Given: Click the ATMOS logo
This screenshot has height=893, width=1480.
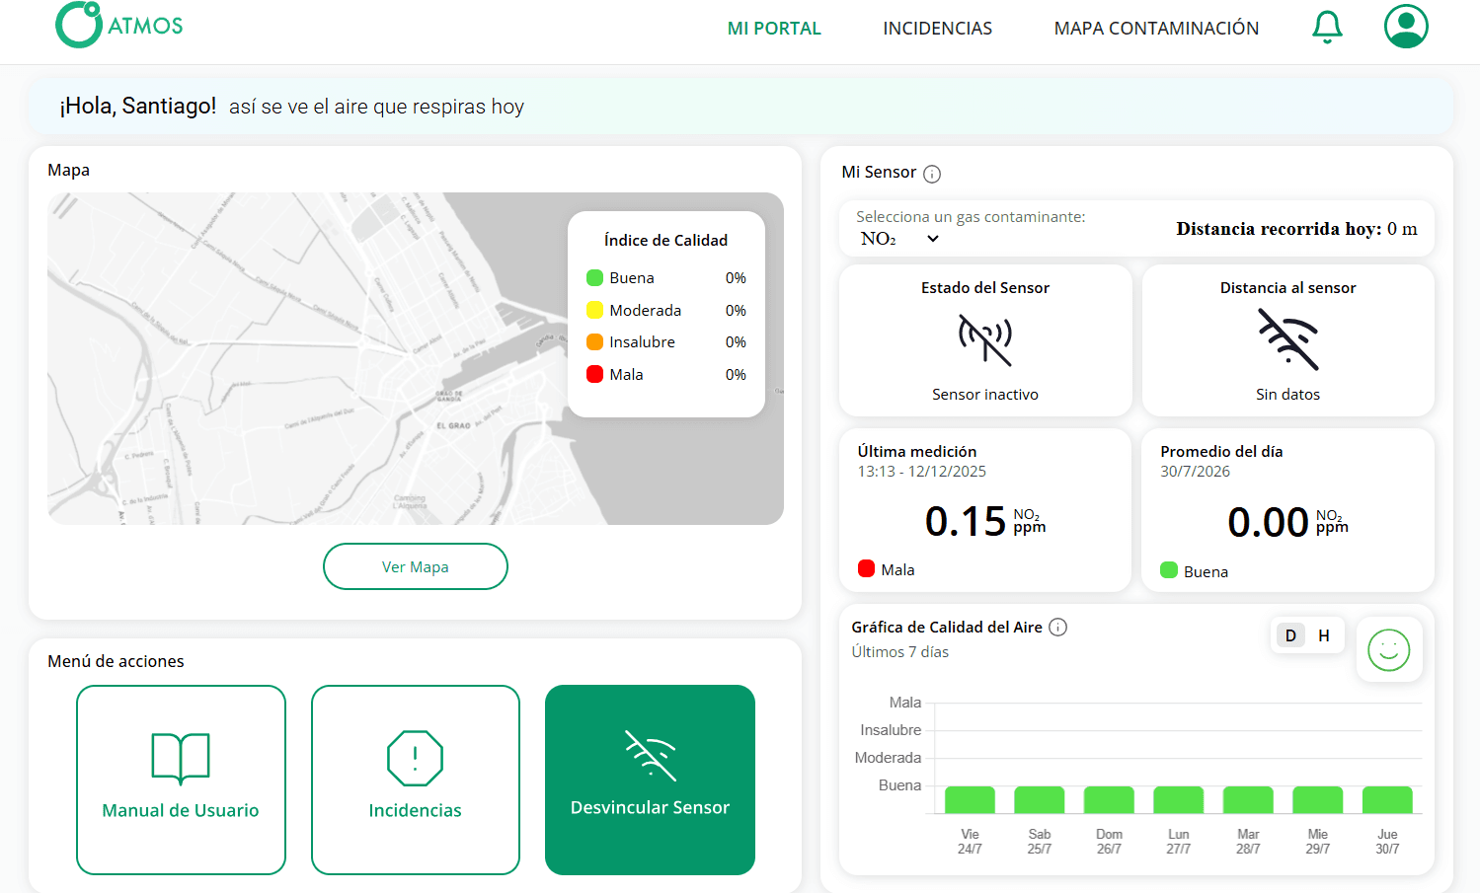Looking at the screenshot, I should [x=119, y=25].
